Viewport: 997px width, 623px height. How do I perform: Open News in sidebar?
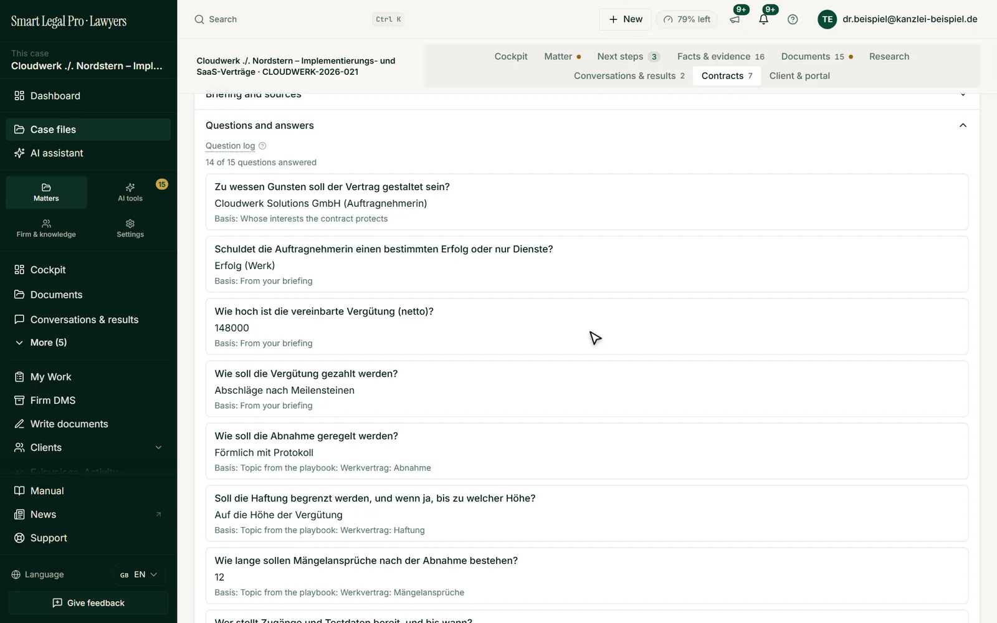point(88,515)
